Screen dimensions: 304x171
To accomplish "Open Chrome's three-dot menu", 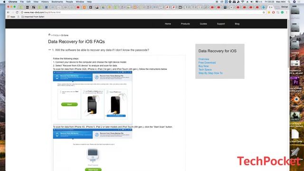I will point(286,12).
